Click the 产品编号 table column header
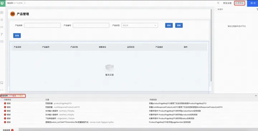This screenshot has width=258, height=131. coord(46,47)
